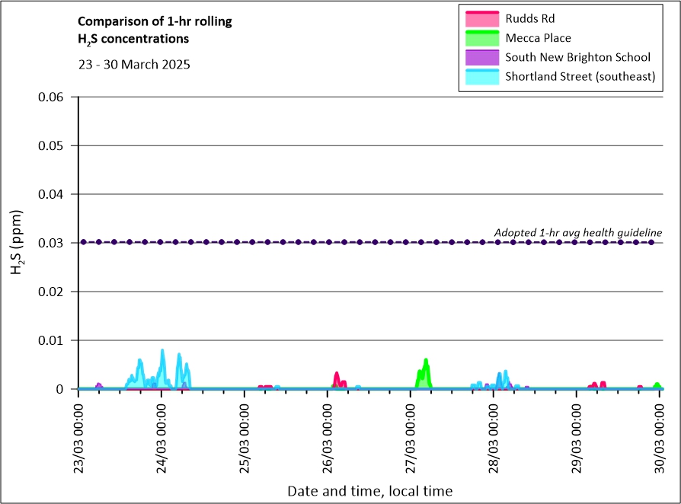Click the Shortland Street cyan legend swatch
This screenshot has width=681, height=504.
point(481,77)
